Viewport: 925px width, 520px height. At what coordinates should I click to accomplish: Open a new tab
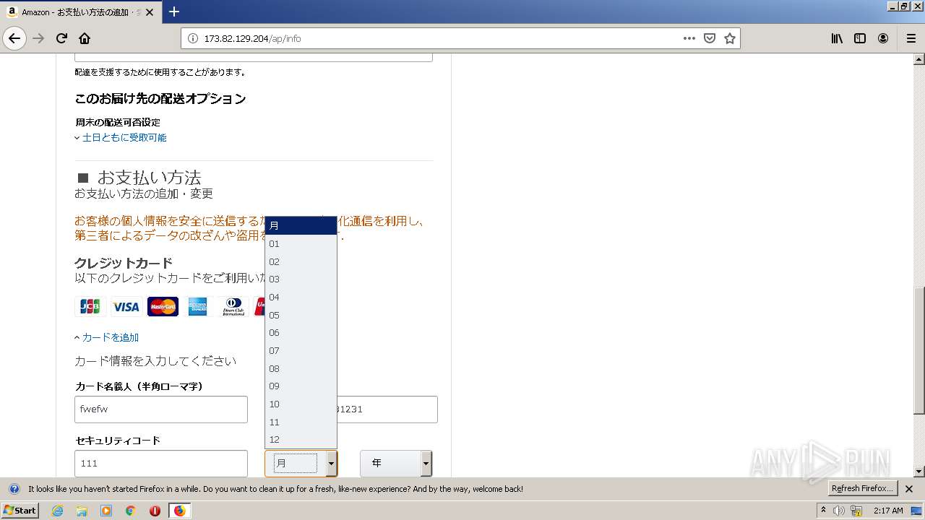173,12
